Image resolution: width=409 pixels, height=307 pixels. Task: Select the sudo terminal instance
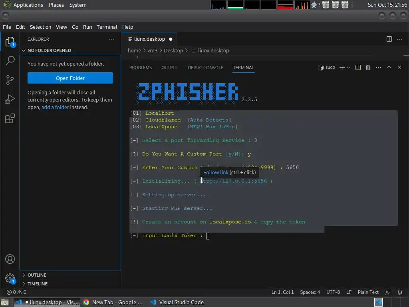326,67
